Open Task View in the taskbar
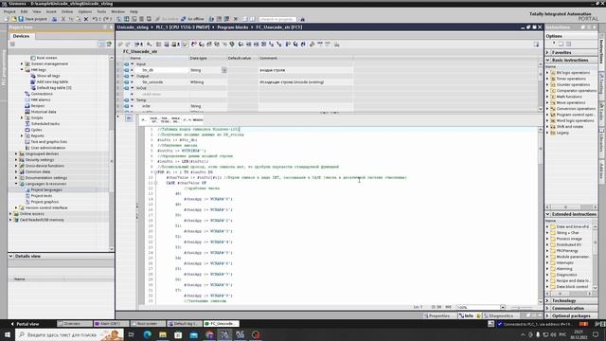 pos(132,334)
